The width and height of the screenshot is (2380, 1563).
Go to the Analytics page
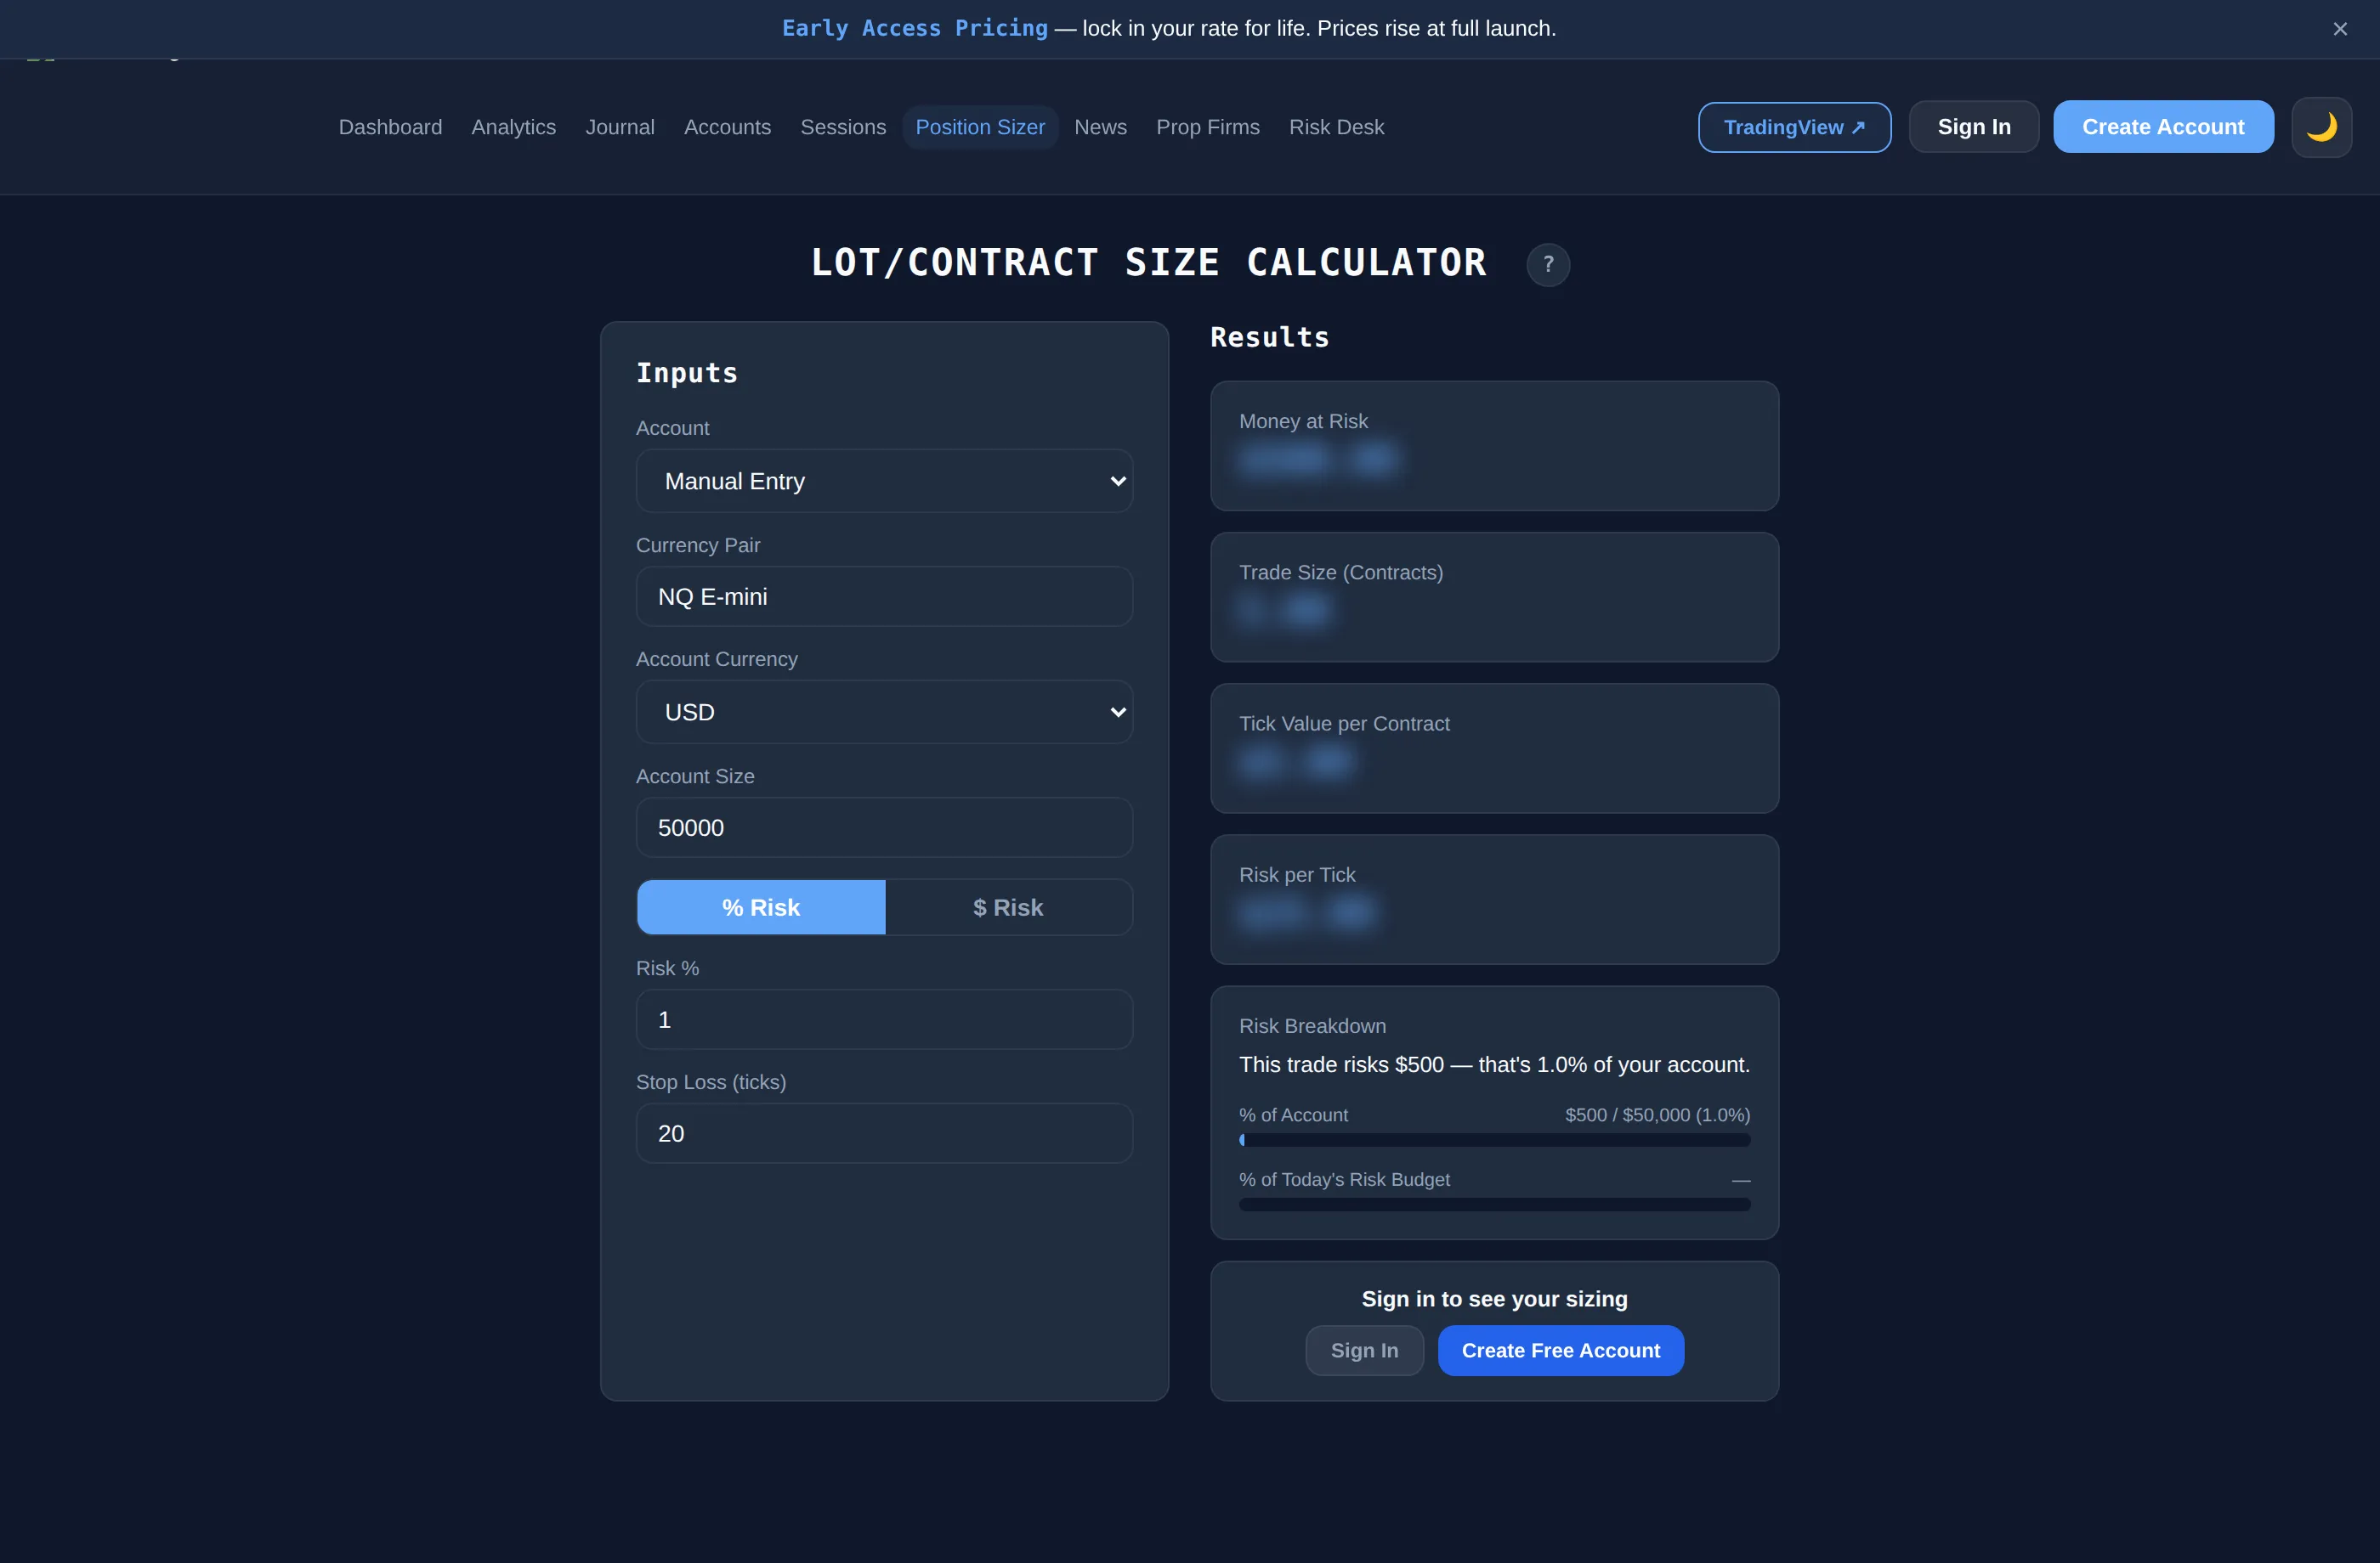(x=513, y=127)
